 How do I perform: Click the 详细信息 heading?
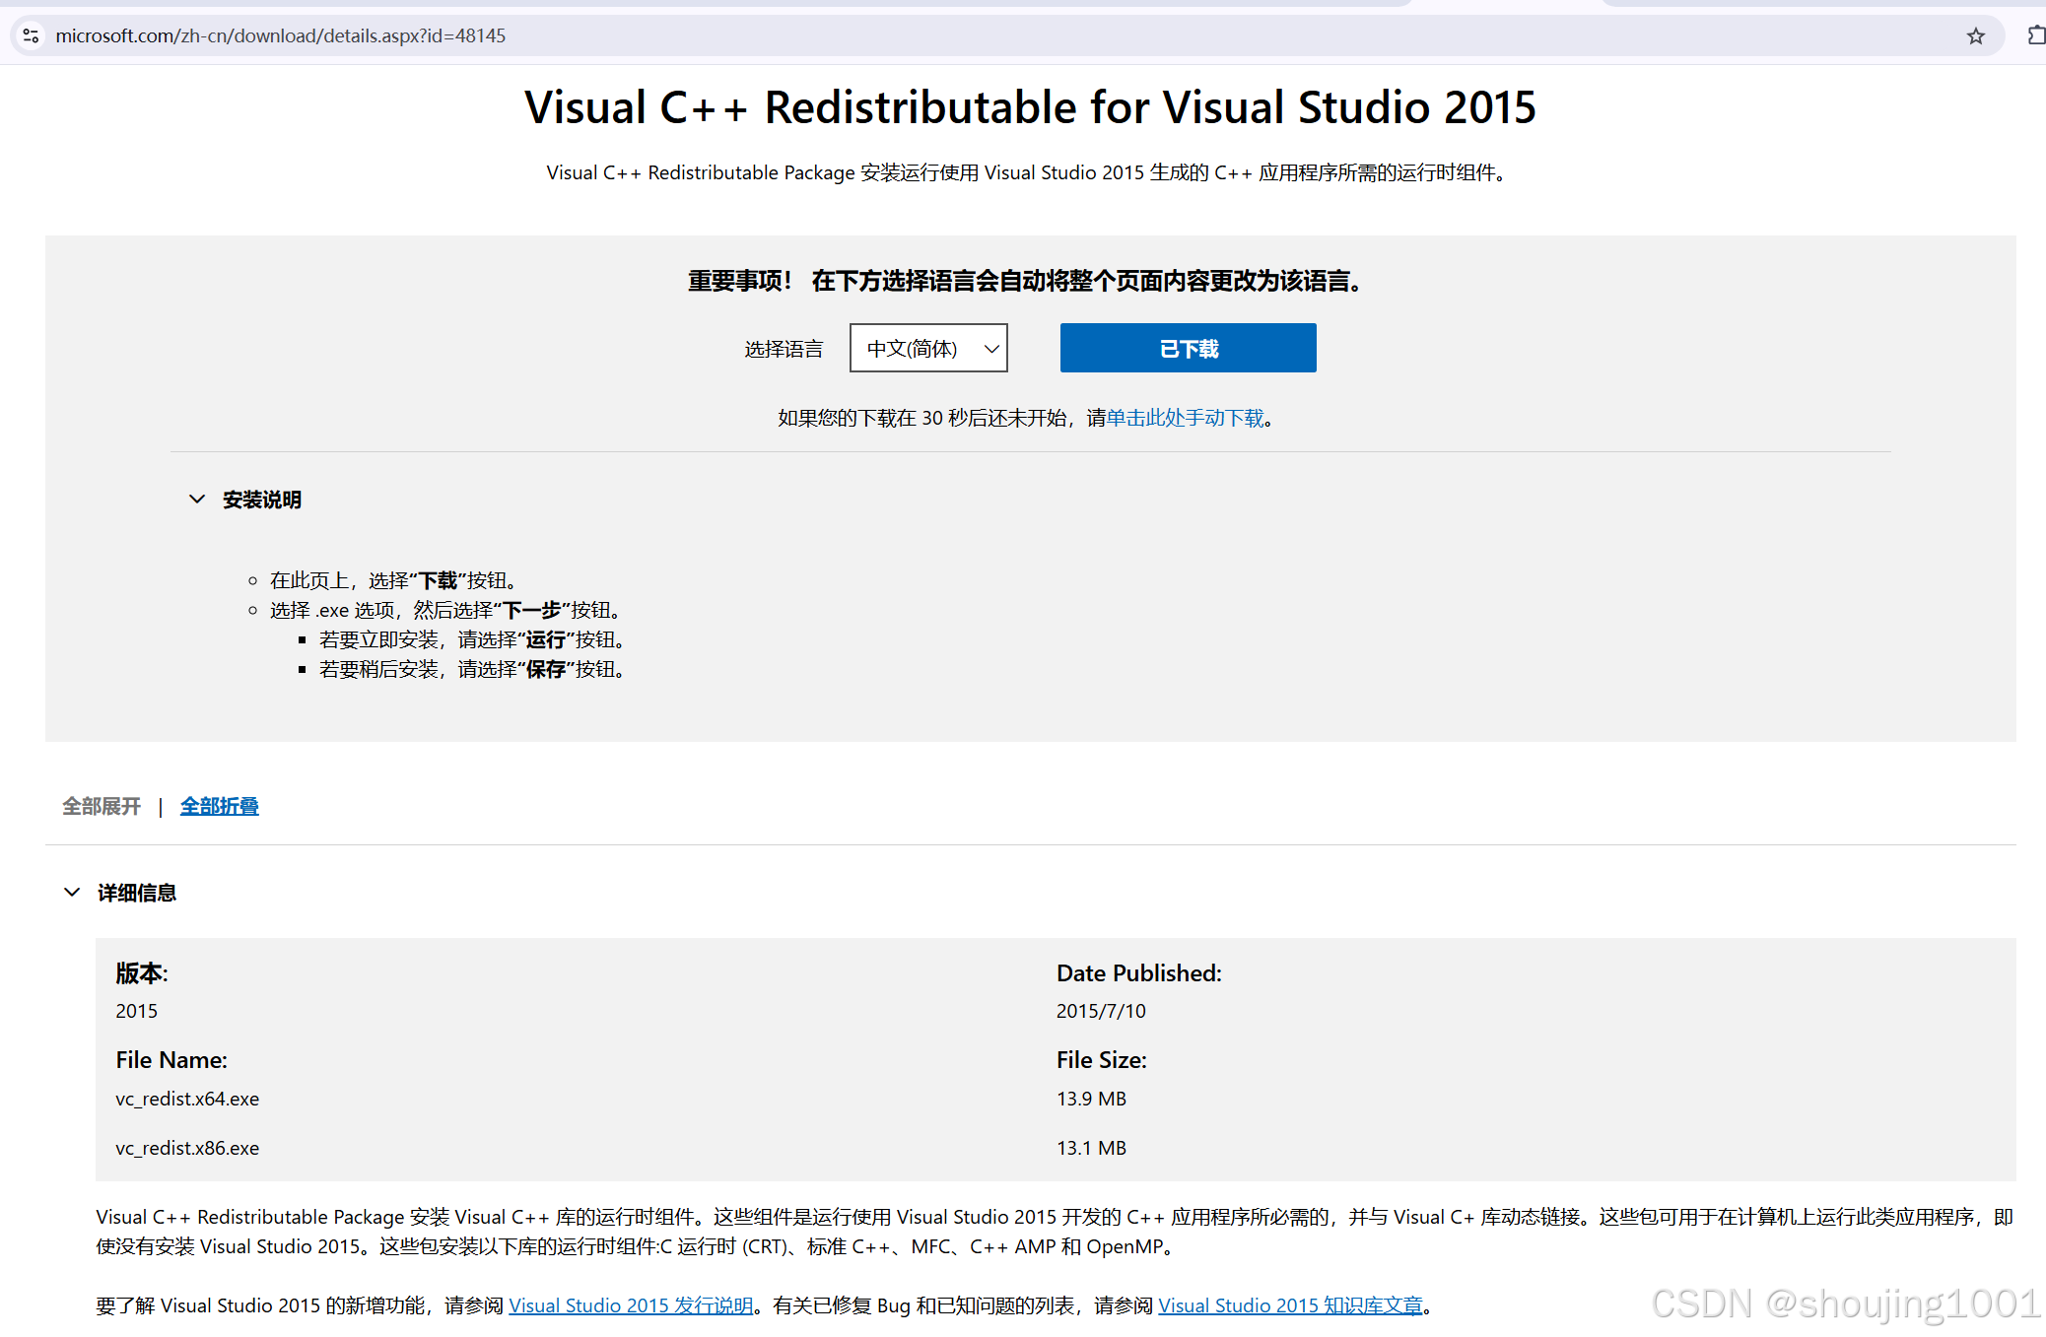137,893
